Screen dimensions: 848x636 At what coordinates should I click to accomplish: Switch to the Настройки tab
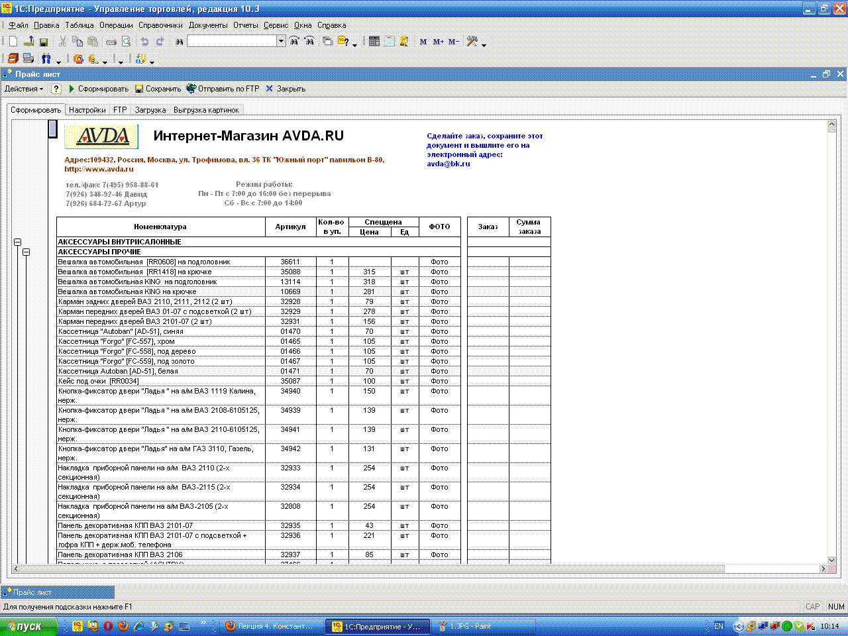pos(87,110)
